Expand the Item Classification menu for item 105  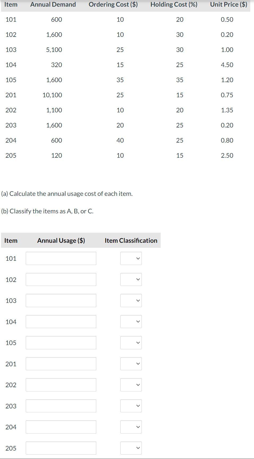coord(131,342)
